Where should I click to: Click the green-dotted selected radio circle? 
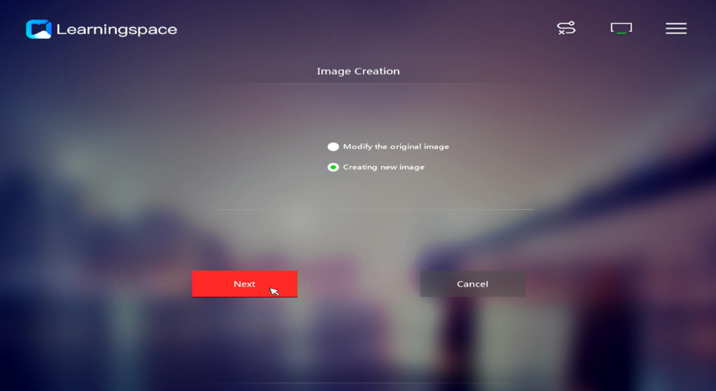333,167
